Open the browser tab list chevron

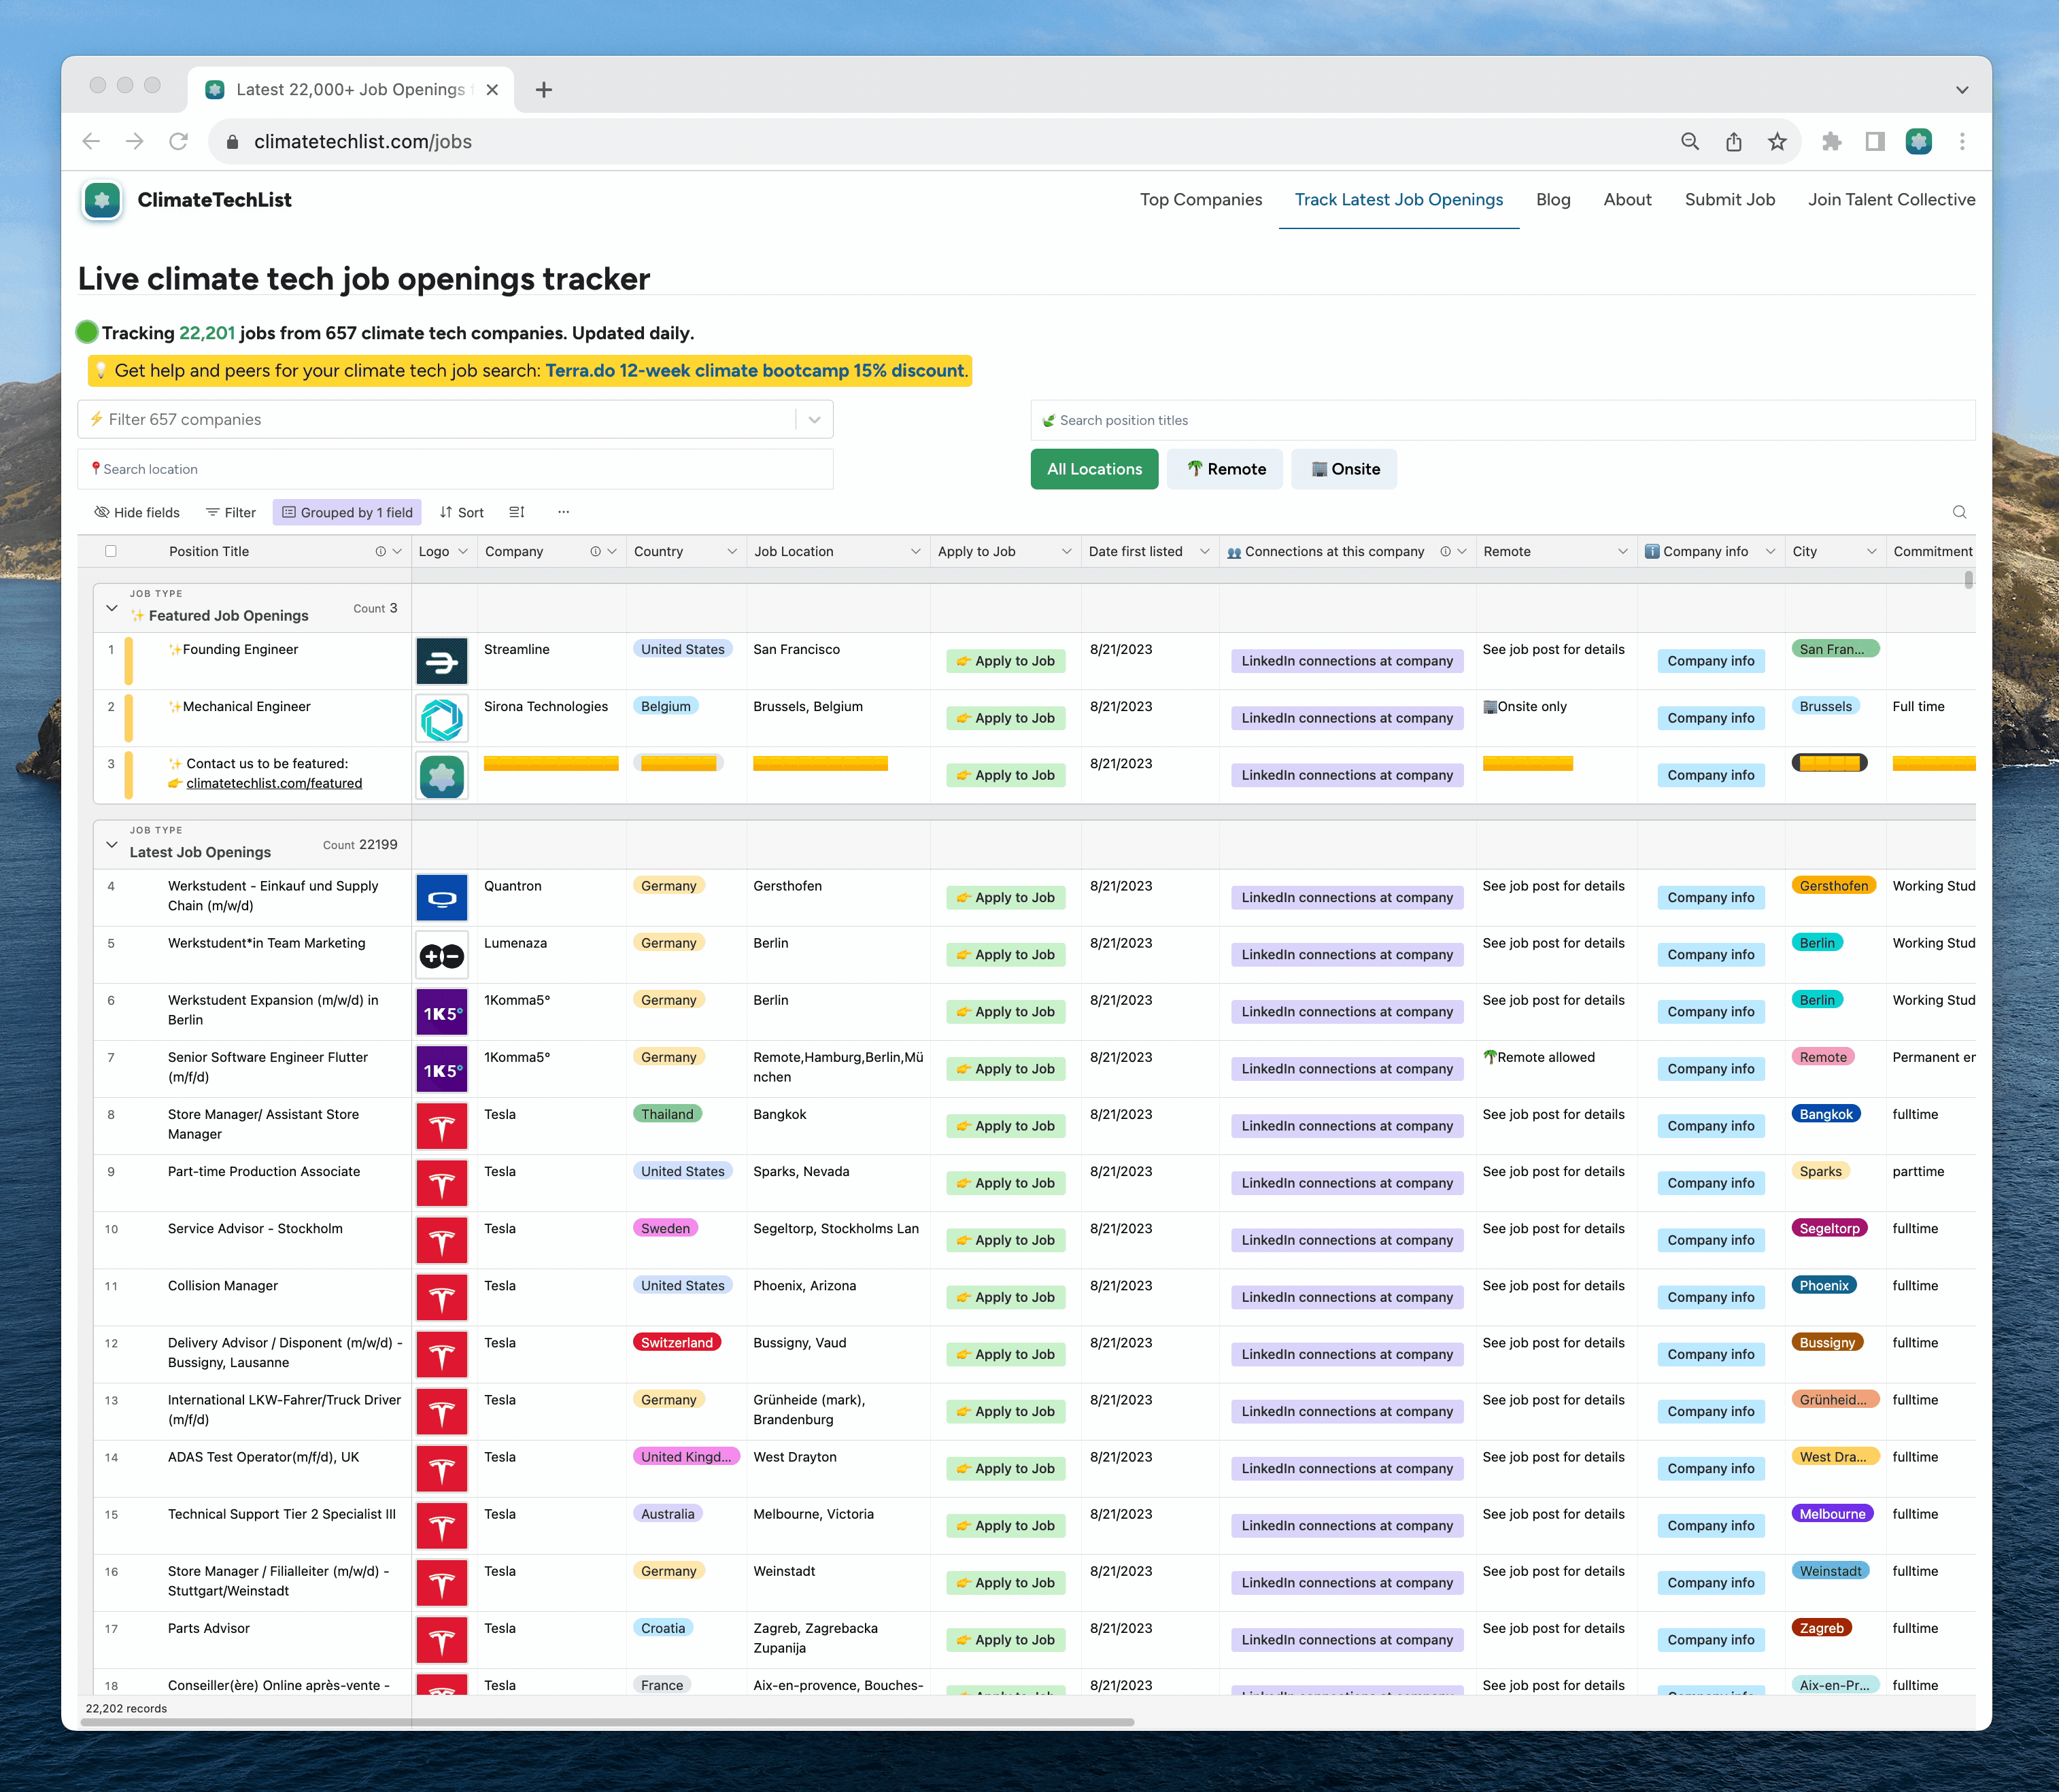click(1962, 90)
